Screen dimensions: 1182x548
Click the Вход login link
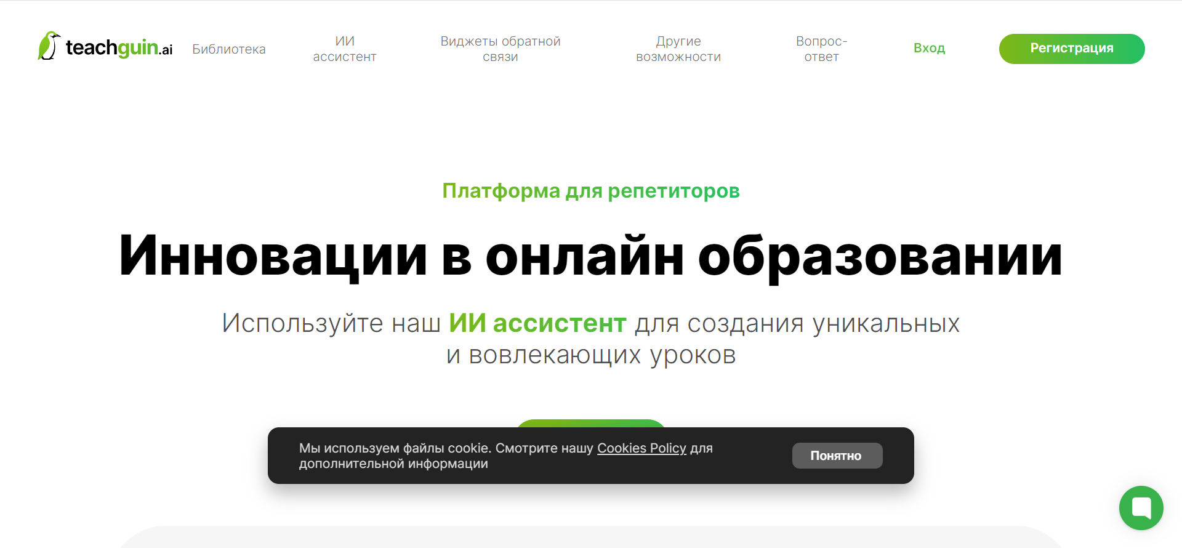point(928,48)
